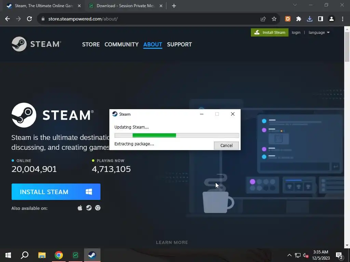Open Chrome downloads icon
The height and width of the screenshot is (262, 350).
(x=310, y=19)
